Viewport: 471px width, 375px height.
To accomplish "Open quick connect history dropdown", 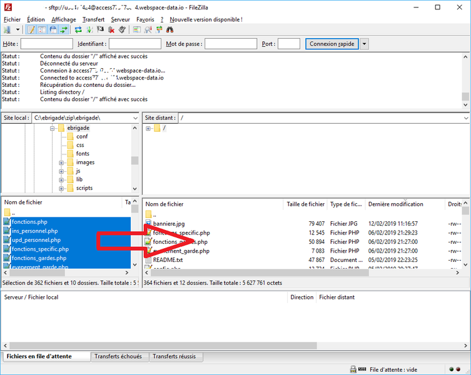I will pos(364,44).
